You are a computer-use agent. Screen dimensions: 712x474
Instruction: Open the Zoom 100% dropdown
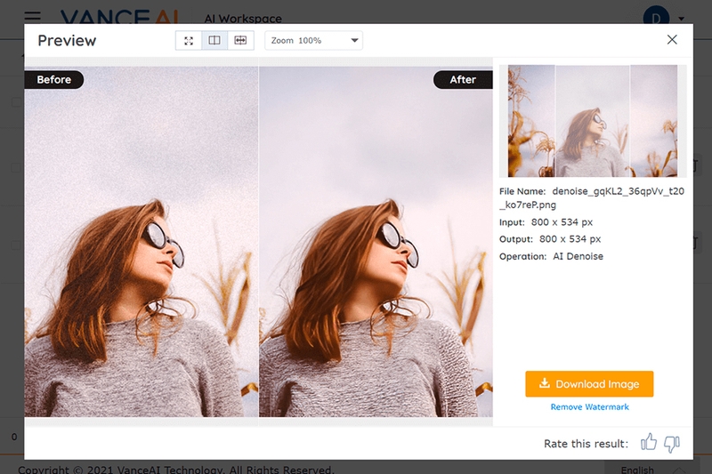(x=314, y=41)
